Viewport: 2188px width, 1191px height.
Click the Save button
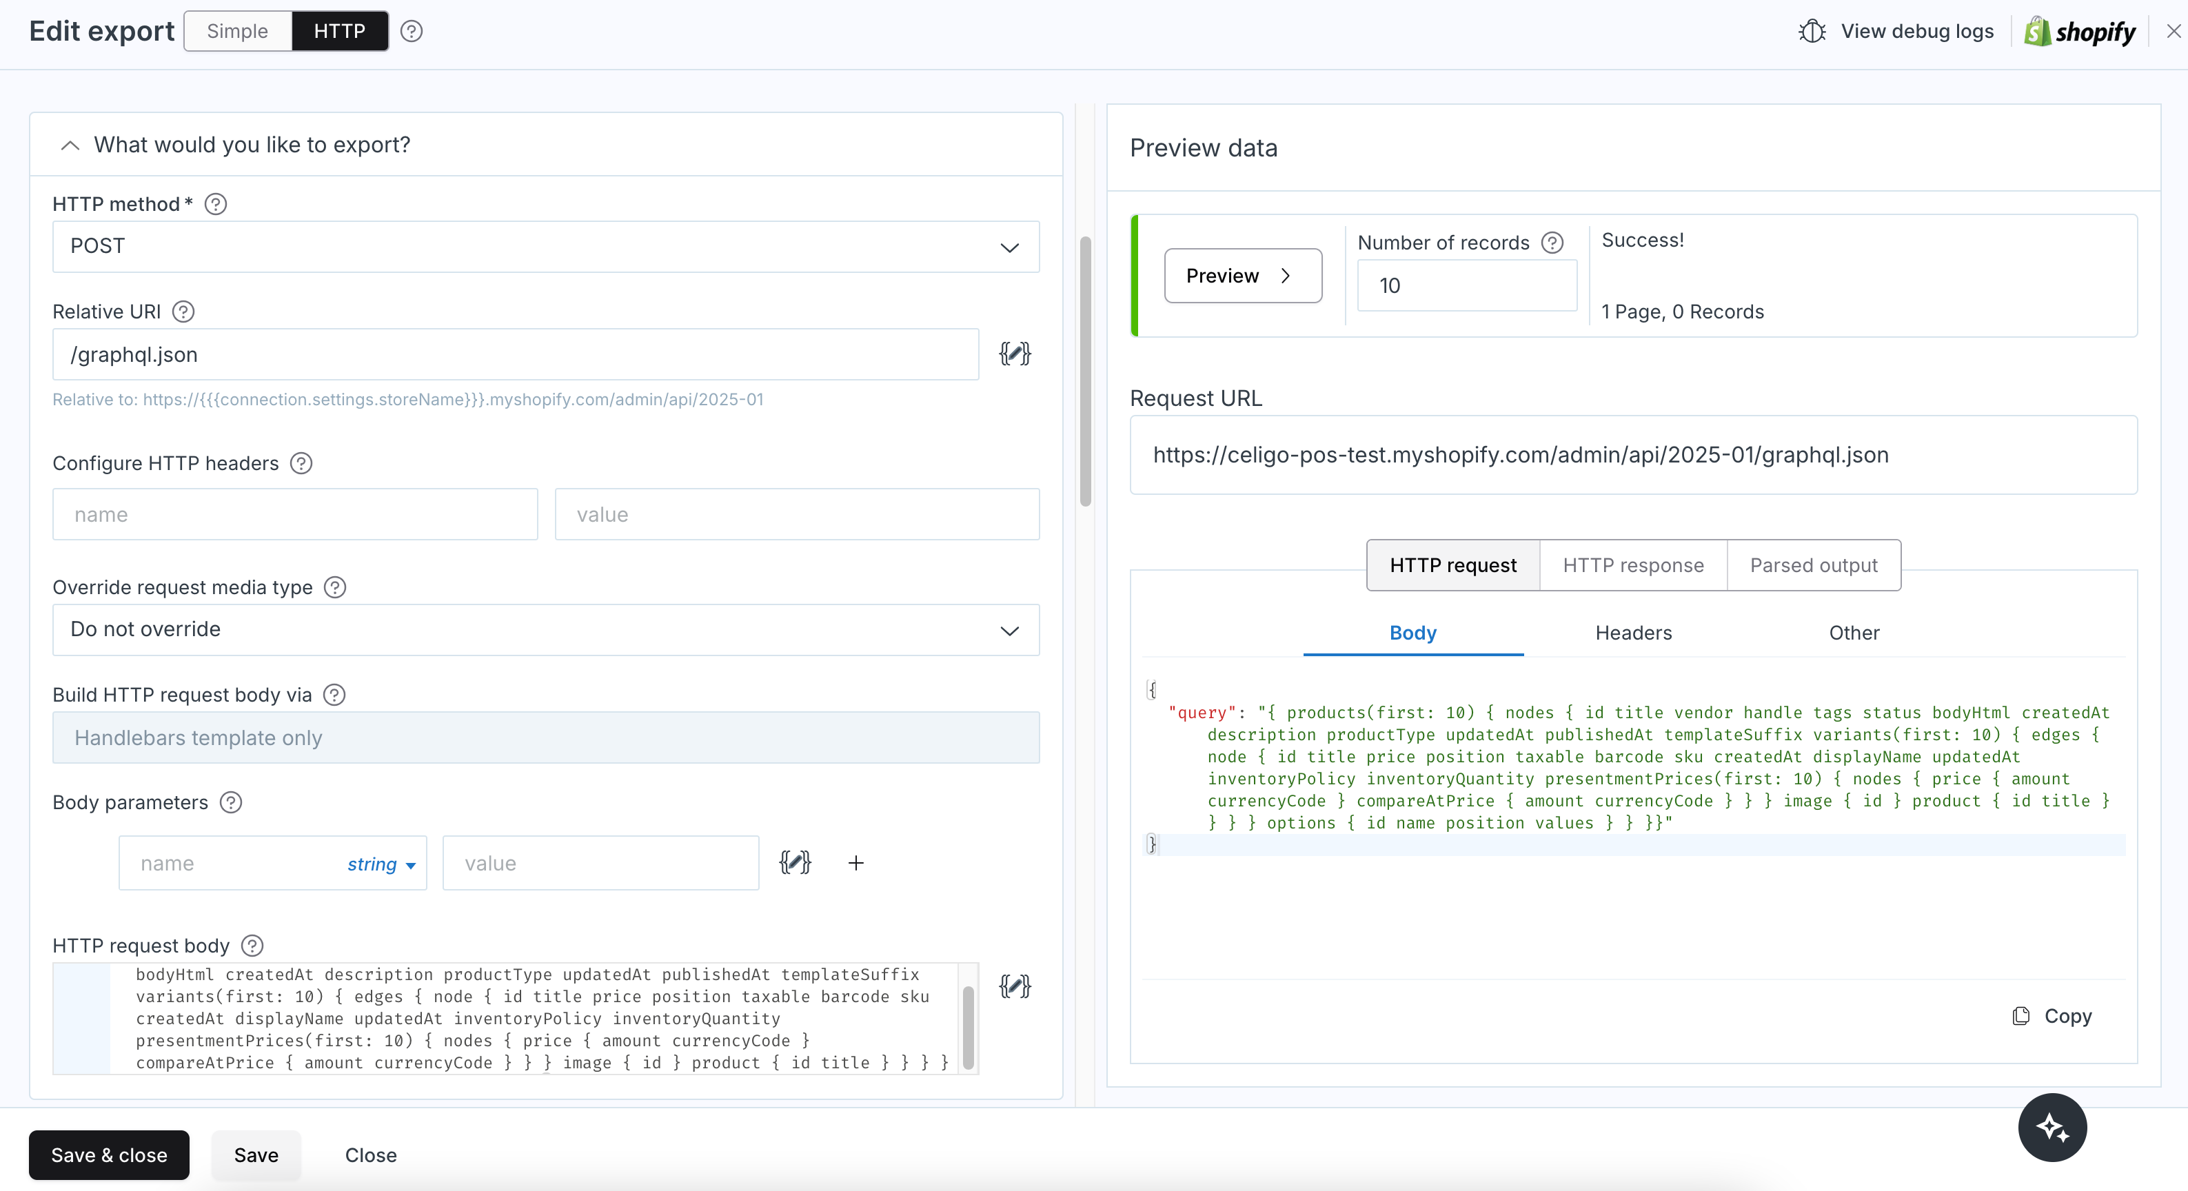tap(256, 1155)
